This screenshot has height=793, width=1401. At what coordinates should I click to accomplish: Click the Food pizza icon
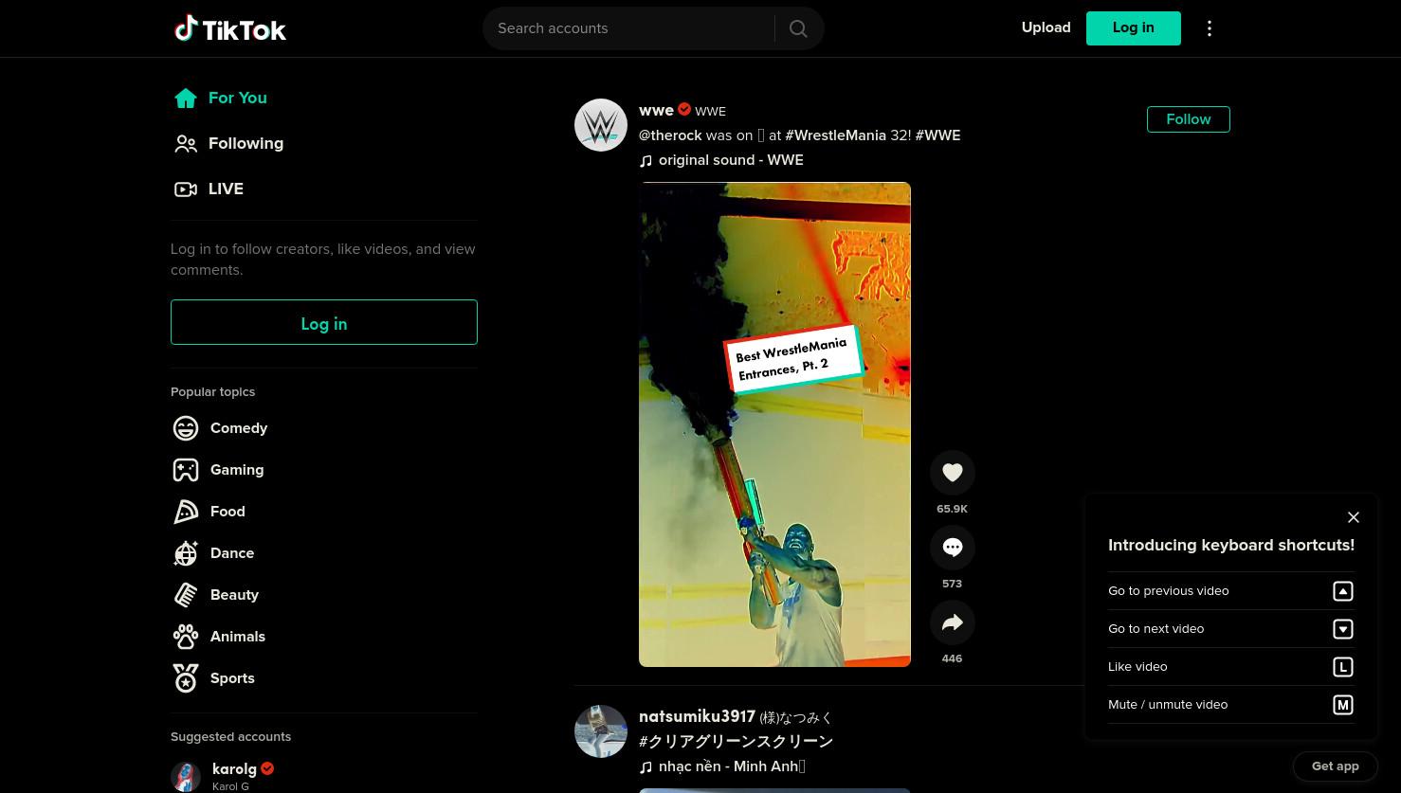(186, 512)
